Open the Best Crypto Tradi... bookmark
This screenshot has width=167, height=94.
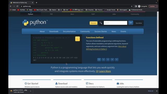[x=41, y=10]
